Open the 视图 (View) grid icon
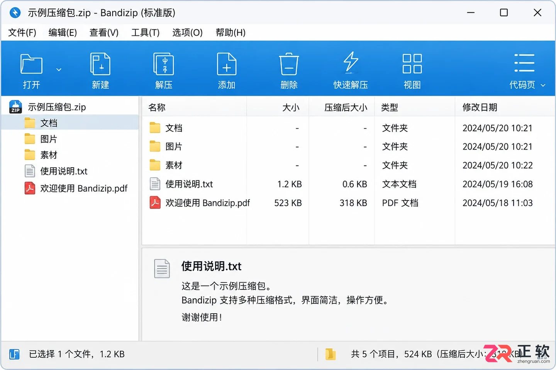The width and height of the screenshot is (556, 370). click(412, 64)
